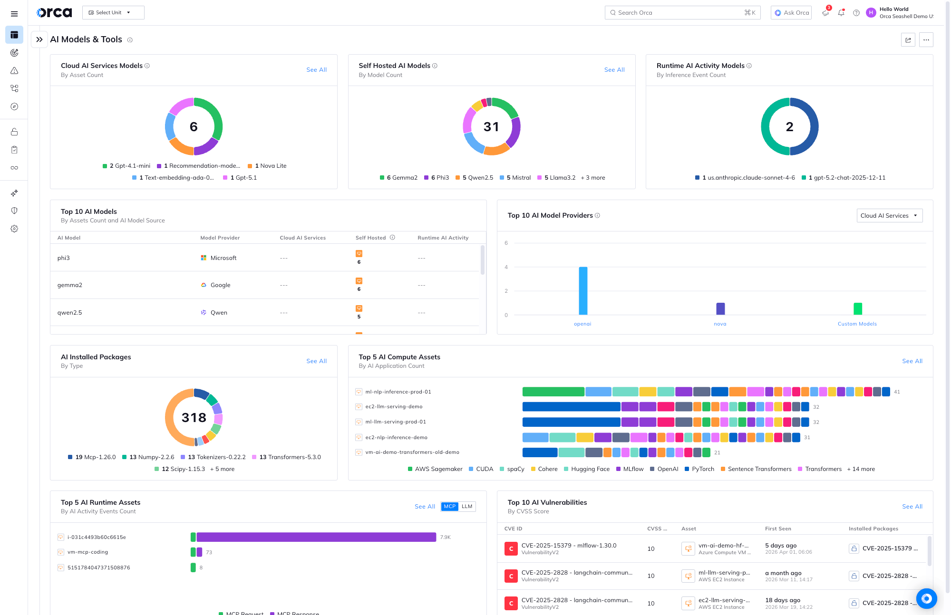Click the Top 10 AI Models table scrollbar
The height and width of the screenshot is (615, 951).
483,260
